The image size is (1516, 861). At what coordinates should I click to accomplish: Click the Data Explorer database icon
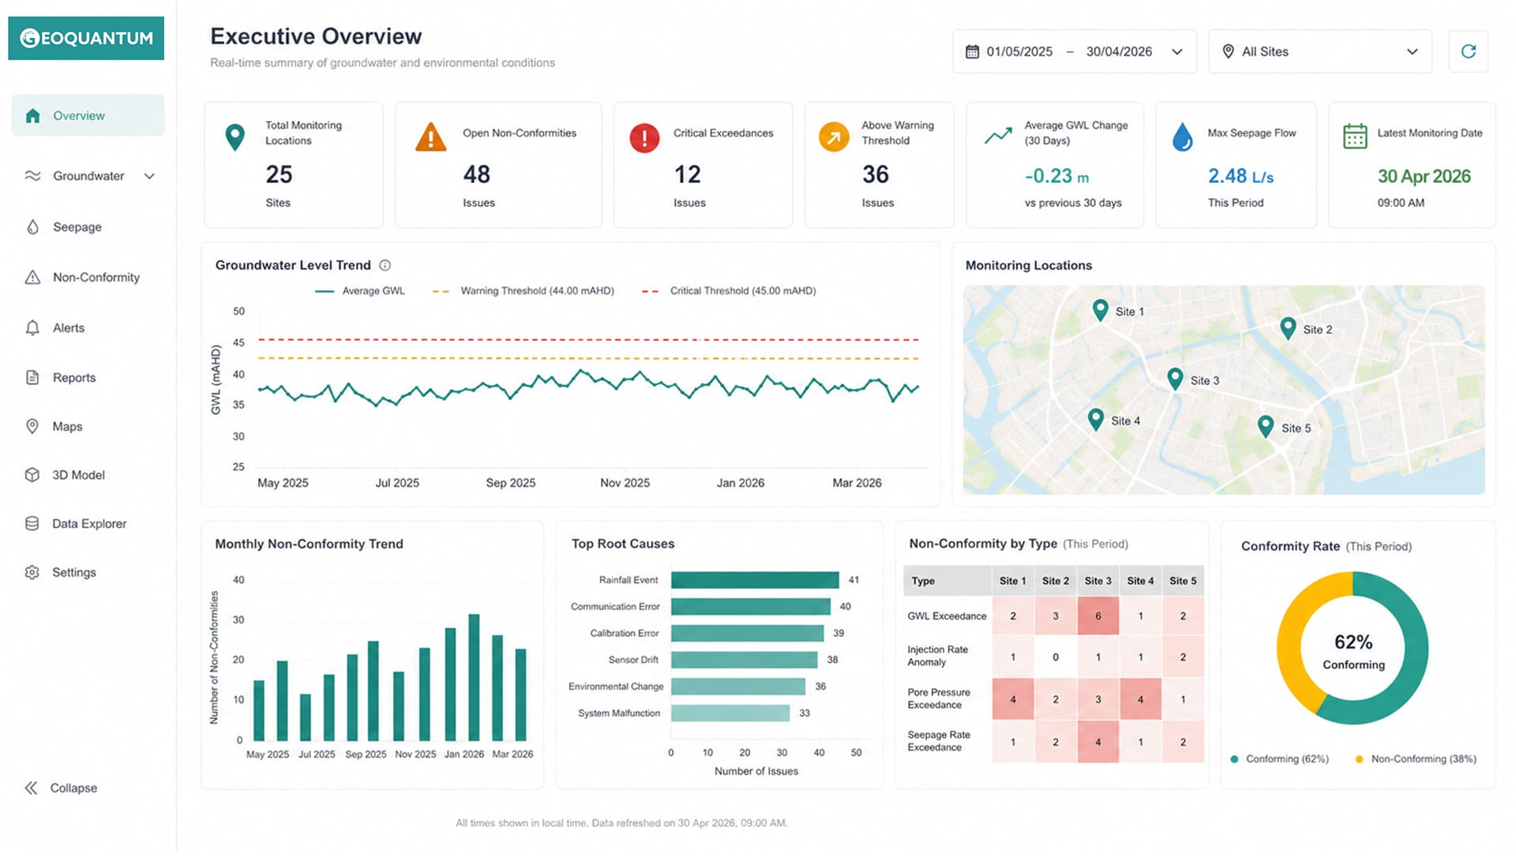32,524
